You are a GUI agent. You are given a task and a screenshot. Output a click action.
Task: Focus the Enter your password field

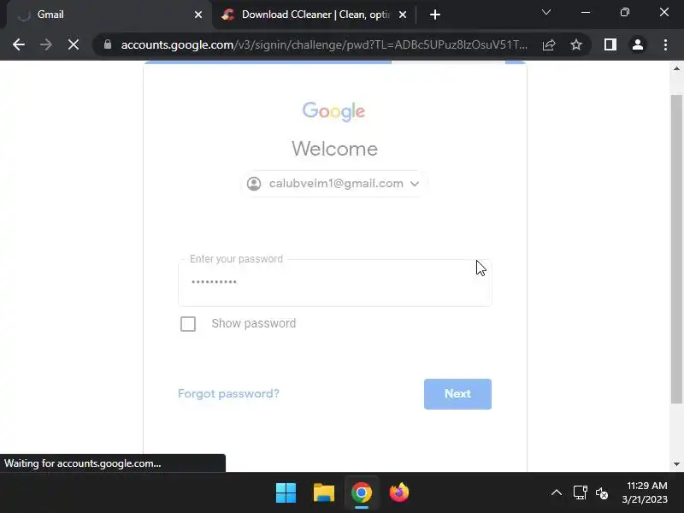(x=335, y=283)
